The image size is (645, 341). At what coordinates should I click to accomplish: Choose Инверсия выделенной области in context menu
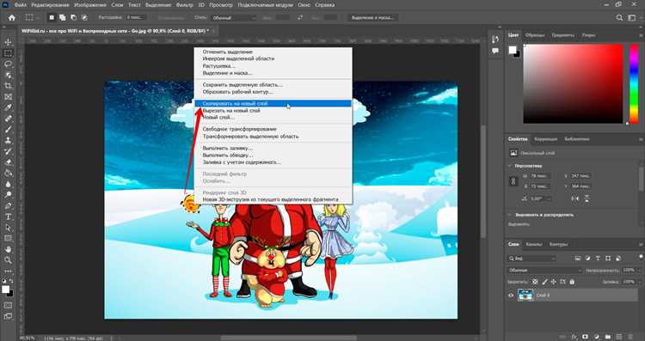pos(273,58)
